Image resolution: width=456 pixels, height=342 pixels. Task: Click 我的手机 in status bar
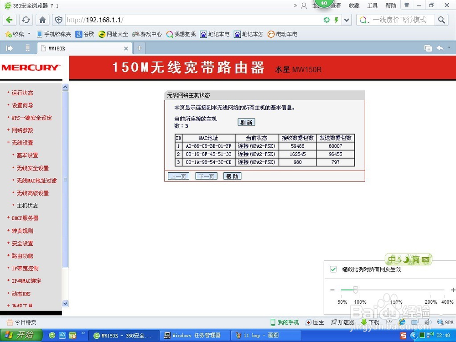285,322
